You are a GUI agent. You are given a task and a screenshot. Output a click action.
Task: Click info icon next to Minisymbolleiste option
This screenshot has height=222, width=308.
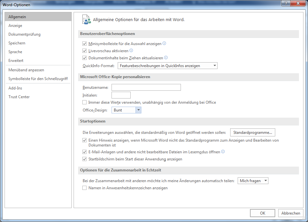tap(164, 43)
